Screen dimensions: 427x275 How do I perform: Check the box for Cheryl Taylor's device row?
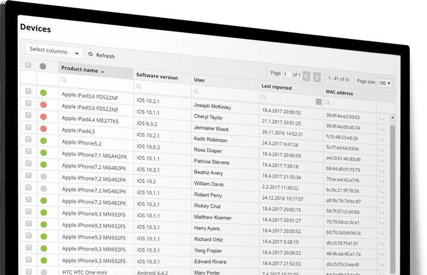tap(28, 103)
